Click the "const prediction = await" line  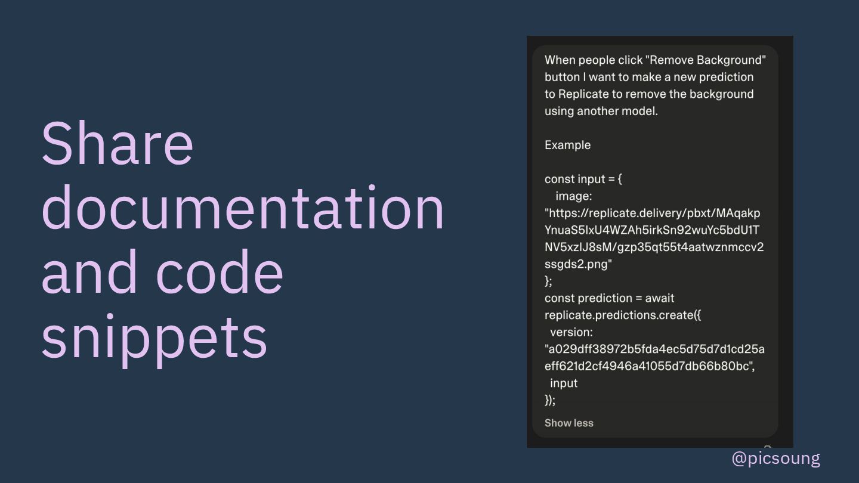(x=609, y=298)
